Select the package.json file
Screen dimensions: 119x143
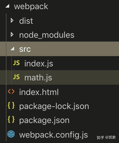44,120
